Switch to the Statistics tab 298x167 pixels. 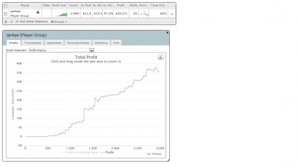click(x=101, y=43)
